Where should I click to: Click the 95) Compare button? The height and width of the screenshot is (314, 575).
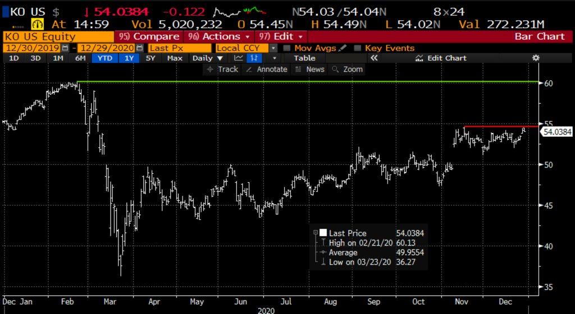[149, 36]
